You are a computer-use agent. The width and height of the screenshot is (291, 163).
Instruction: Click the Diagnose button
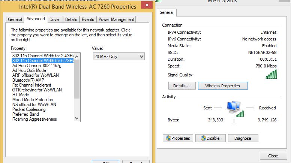(243, 138)
